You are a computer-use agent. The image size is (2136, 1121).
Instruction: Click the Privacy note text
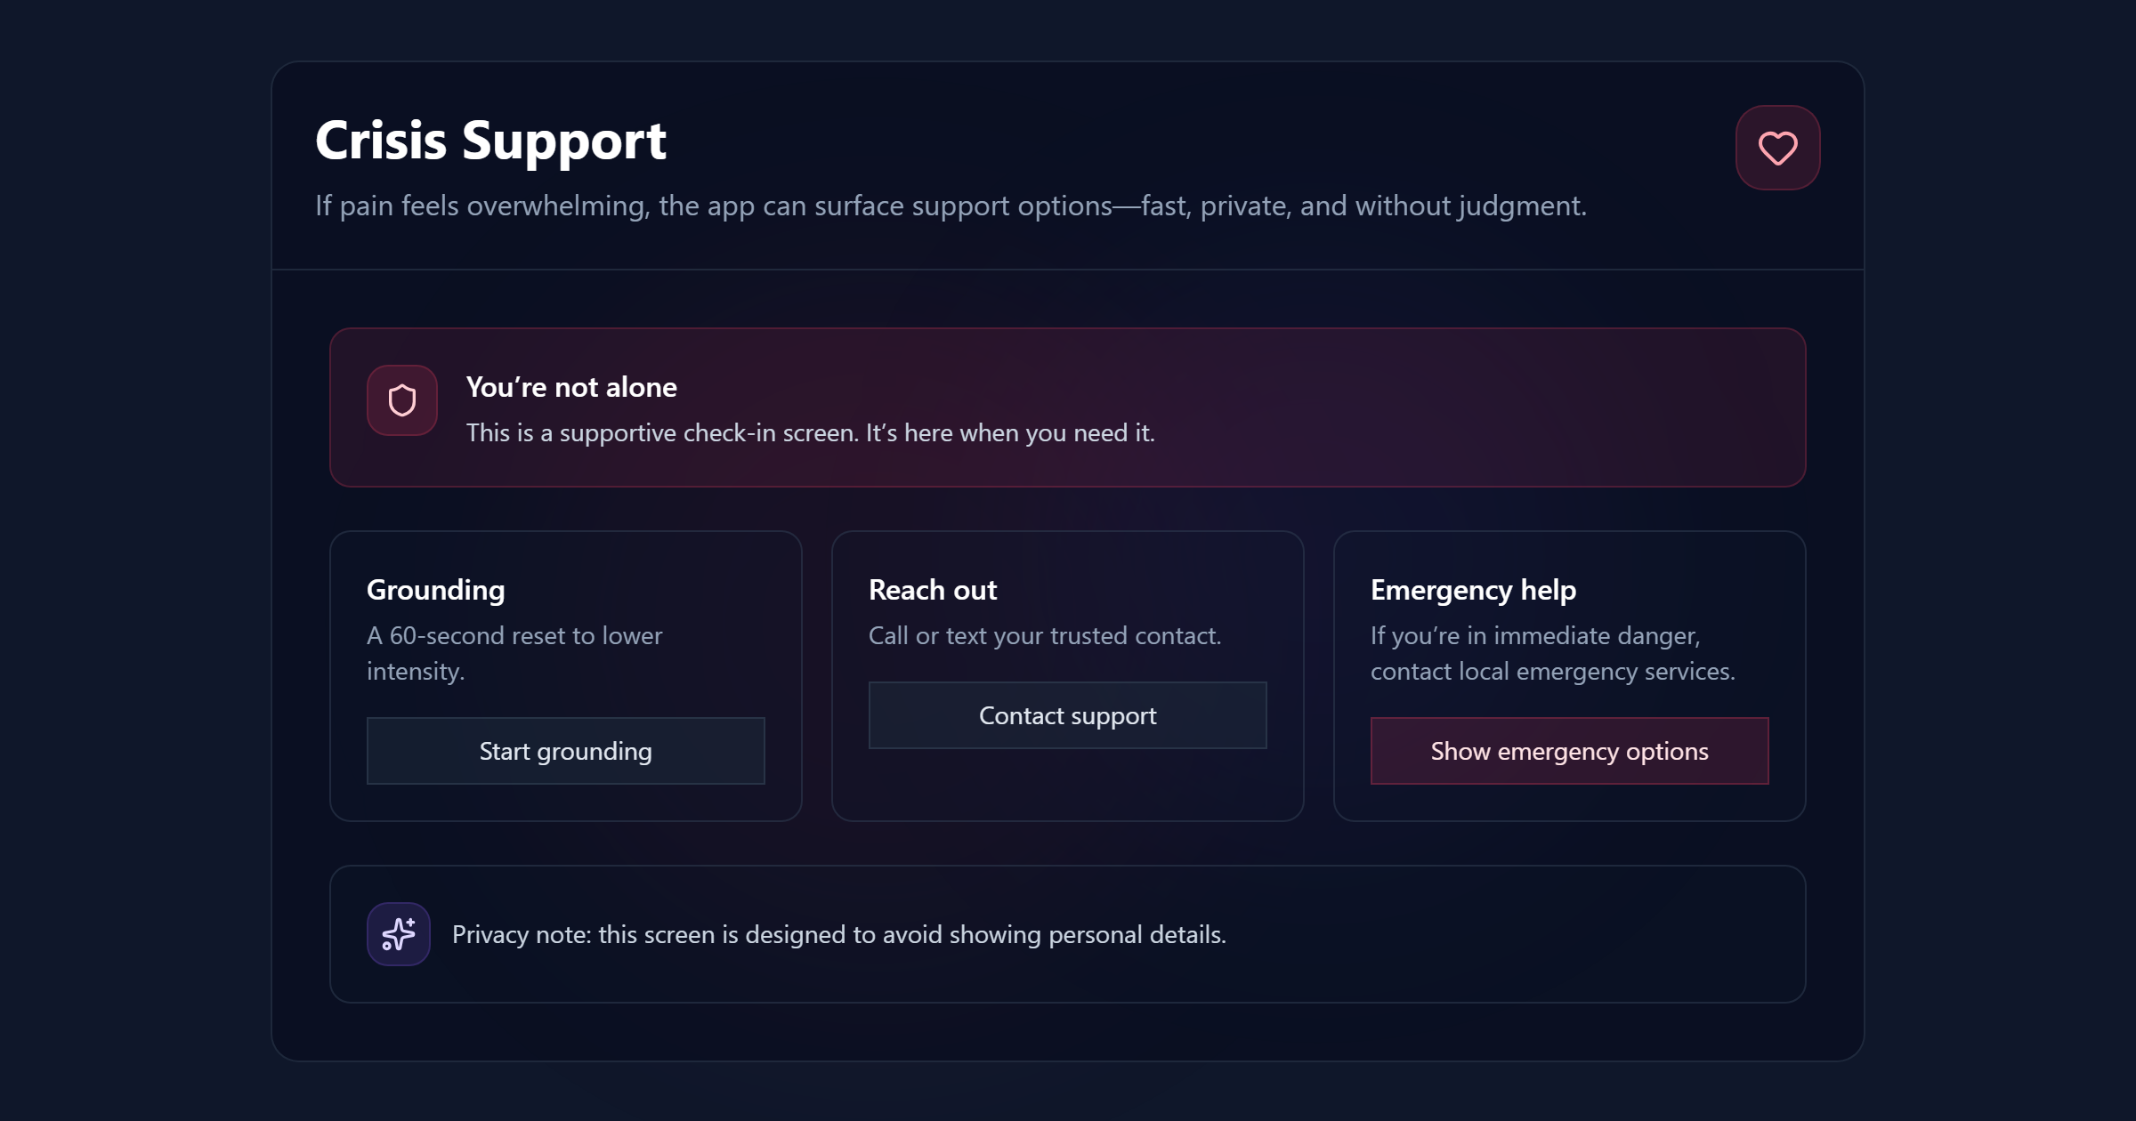(838, 935)
